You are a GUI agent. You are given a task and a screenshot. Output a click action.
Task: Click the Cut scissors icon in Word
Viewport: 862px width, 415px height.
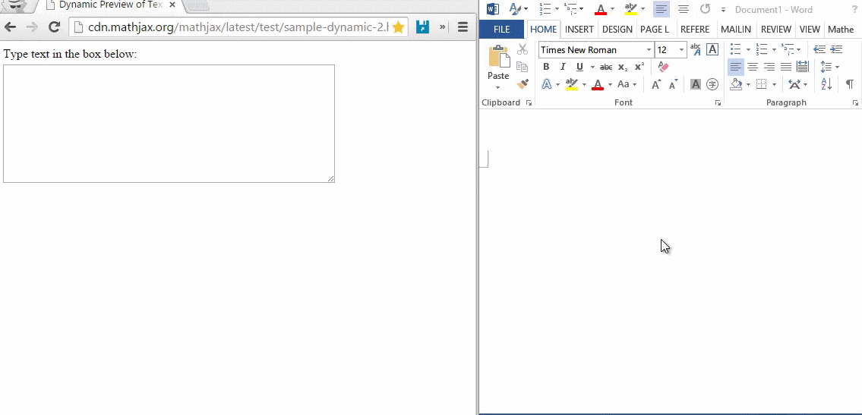pos(523,49)
